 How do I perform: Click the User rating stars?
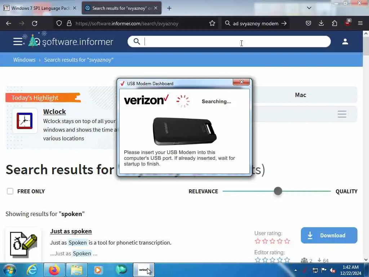[x=272, y=241]
